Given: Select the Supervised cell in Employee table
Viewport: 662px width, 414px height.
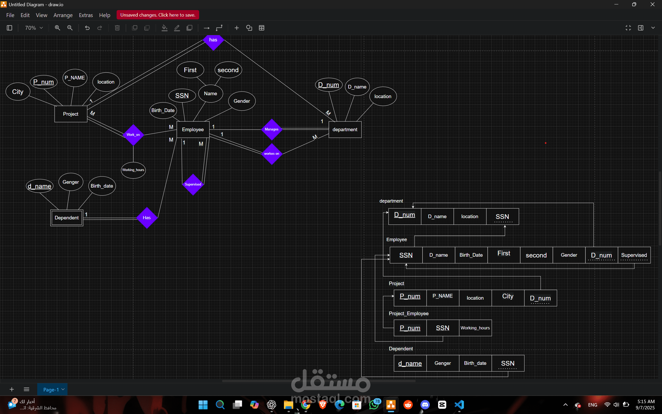Looking at the screenshot, I should [x=634, y=255].
